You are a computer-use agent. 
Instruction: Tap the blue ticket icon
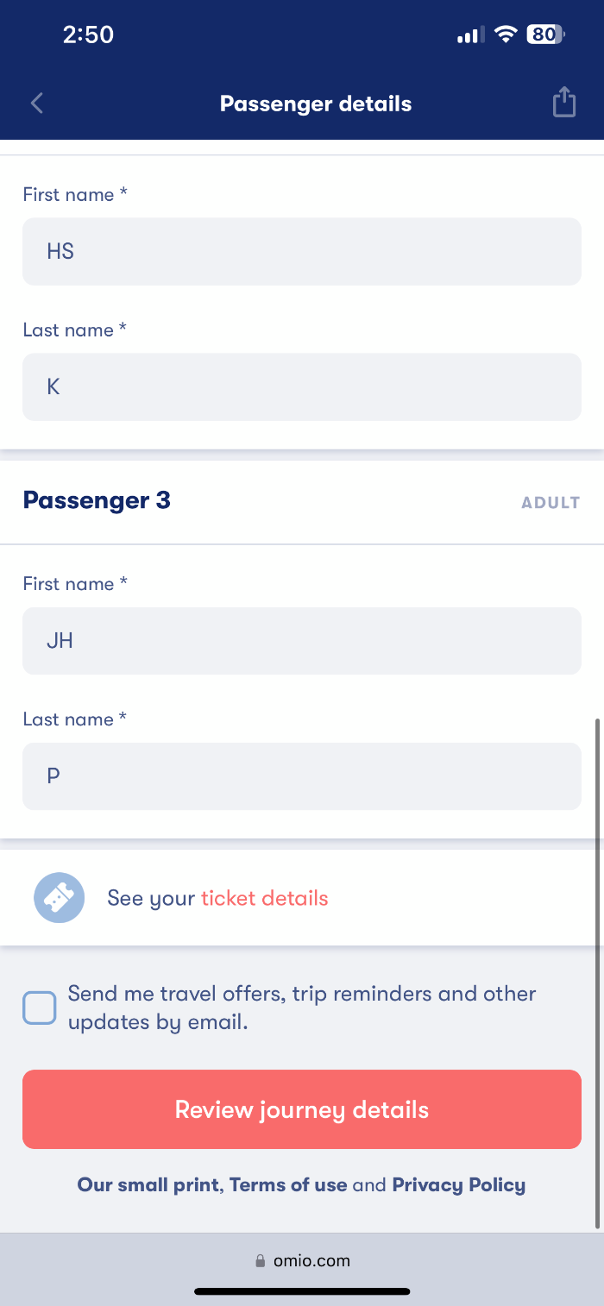click(60, 898)
